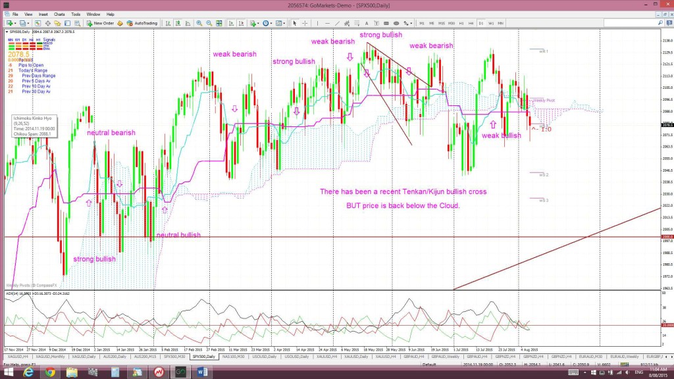674x379 pixels.
Task: Select the text label A tool
Action: click(x=367, y=23)
